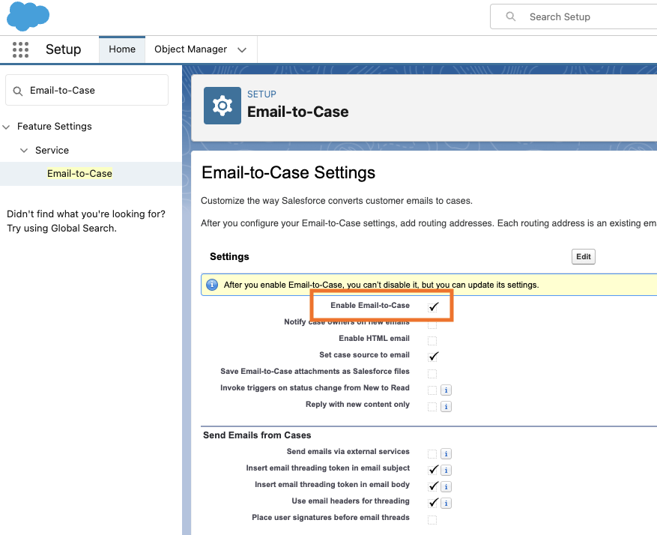The image size is (657, 535).
Task: Open info for Use email headers for threading
Action: point(446,503)
